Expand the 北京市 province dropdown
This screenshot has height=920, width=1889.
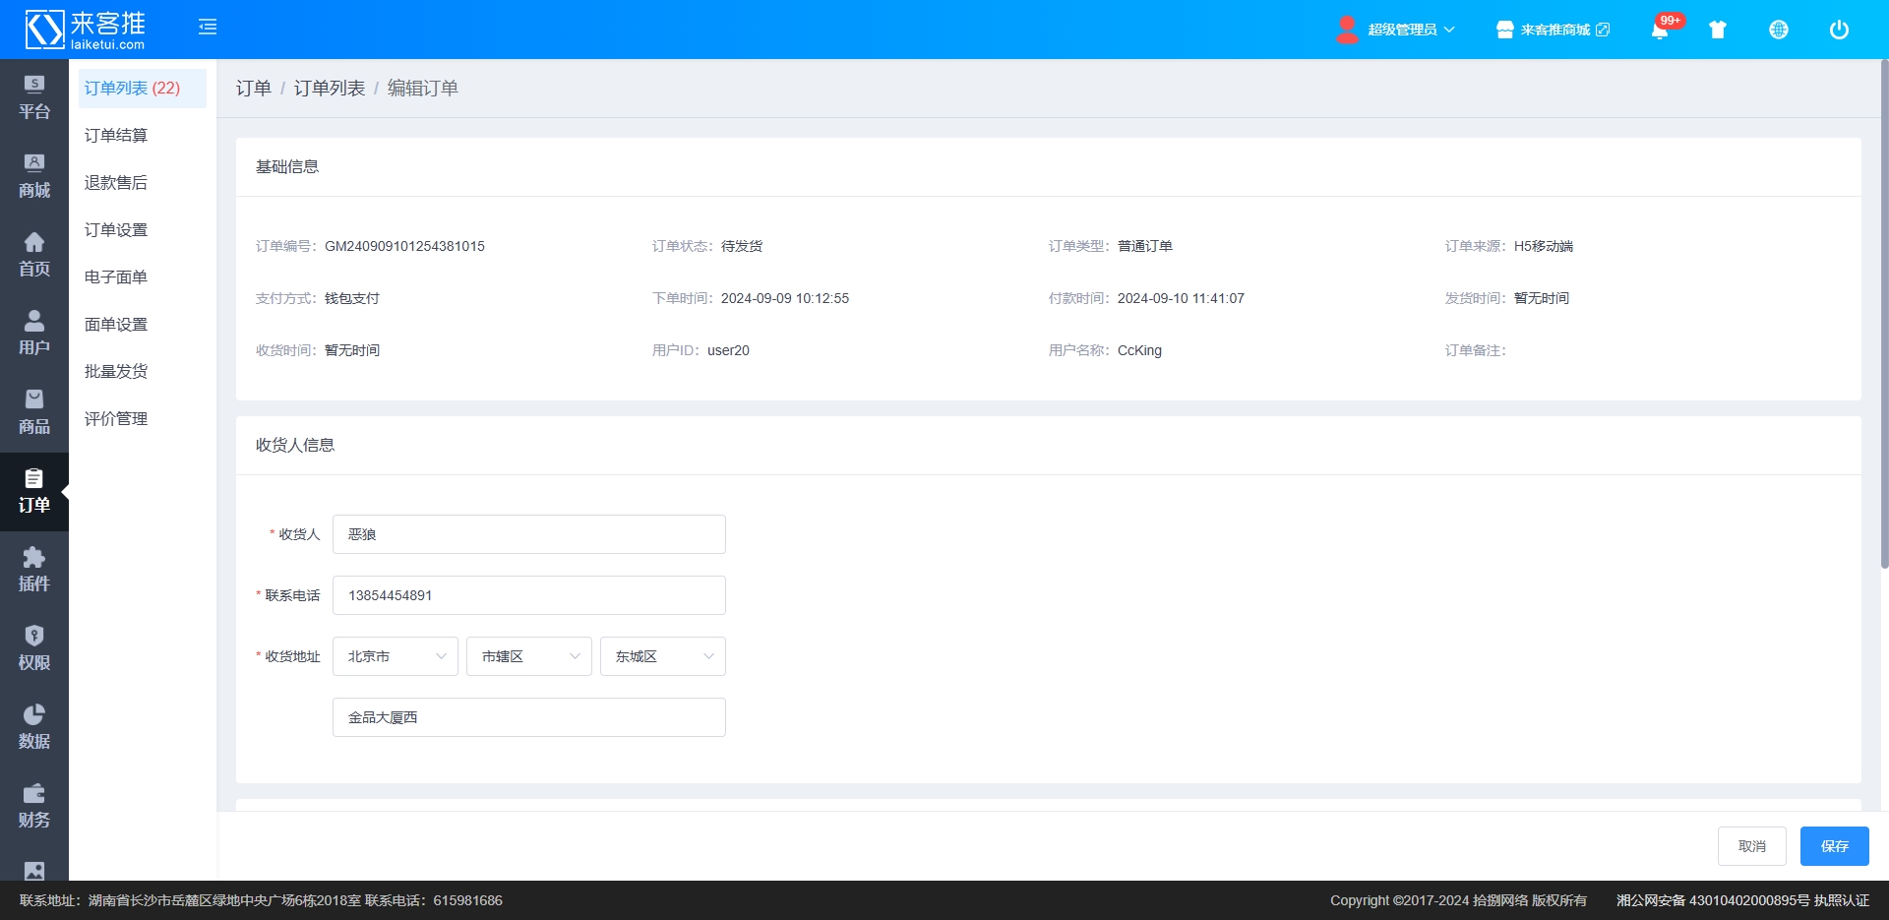coord(396,656)
